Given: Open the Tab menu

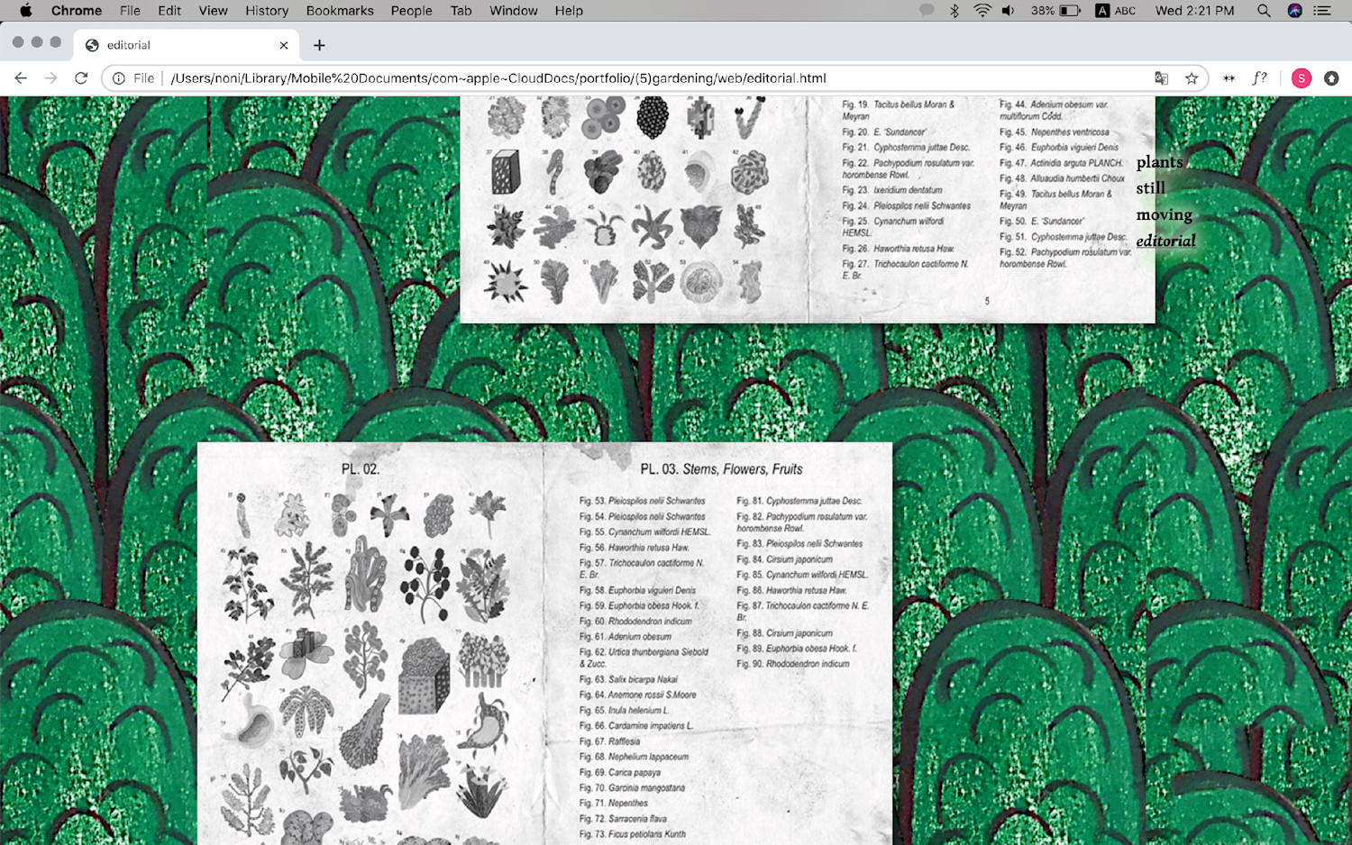Looking at the screenshot, I should [x=461, y=11].
